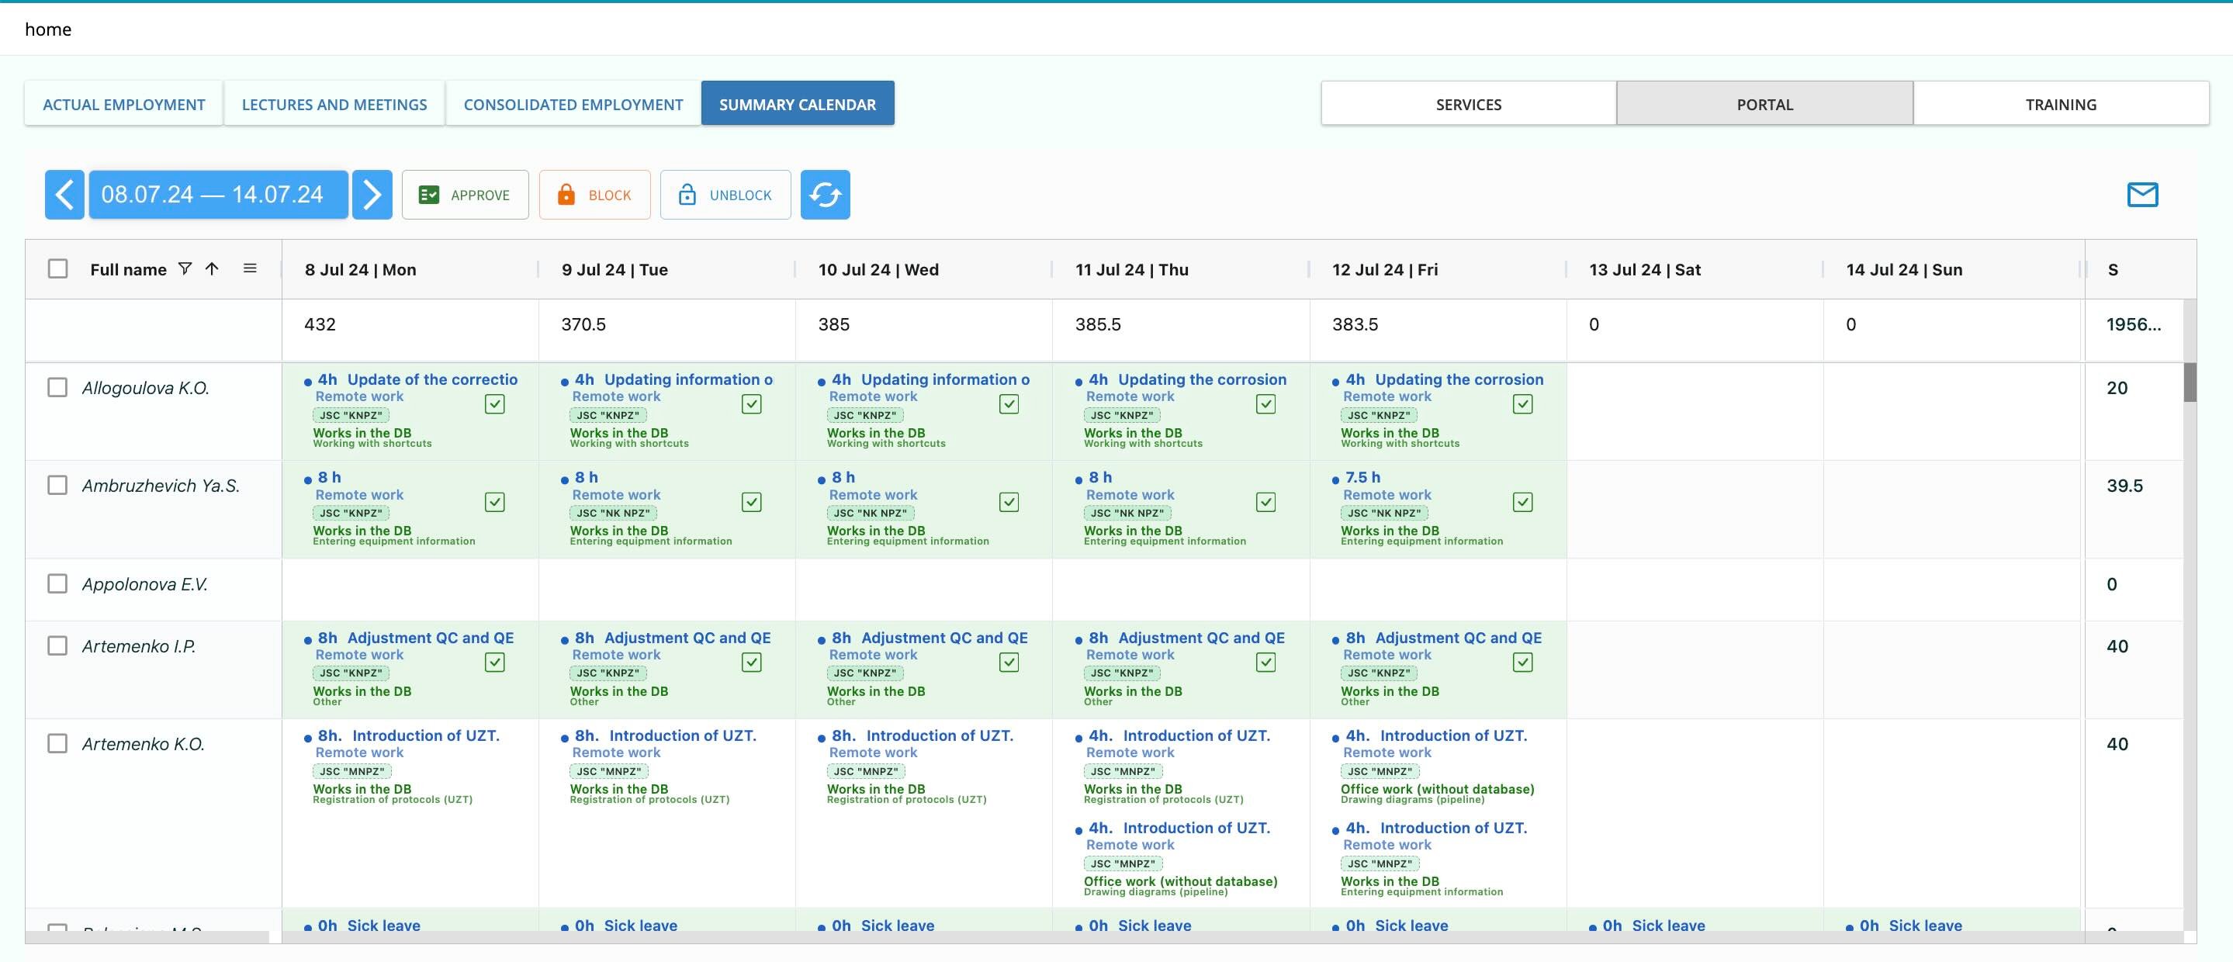The height and width of the screenshot is (962, 2233).
Task: Click the refresh sync icon button
Action: coord(824,194)
